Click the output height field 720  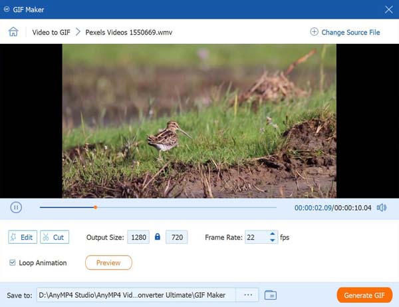pyautogui.click(x=176, y=237)
